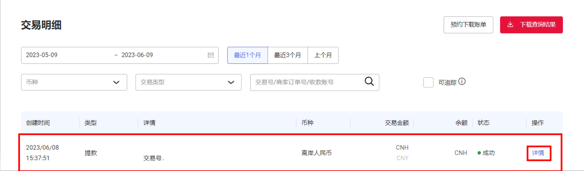Image resolution: width=584 pixels, height=171 pixels.
Task: Enable the 可追踪 checkbox
Action: 428,82
